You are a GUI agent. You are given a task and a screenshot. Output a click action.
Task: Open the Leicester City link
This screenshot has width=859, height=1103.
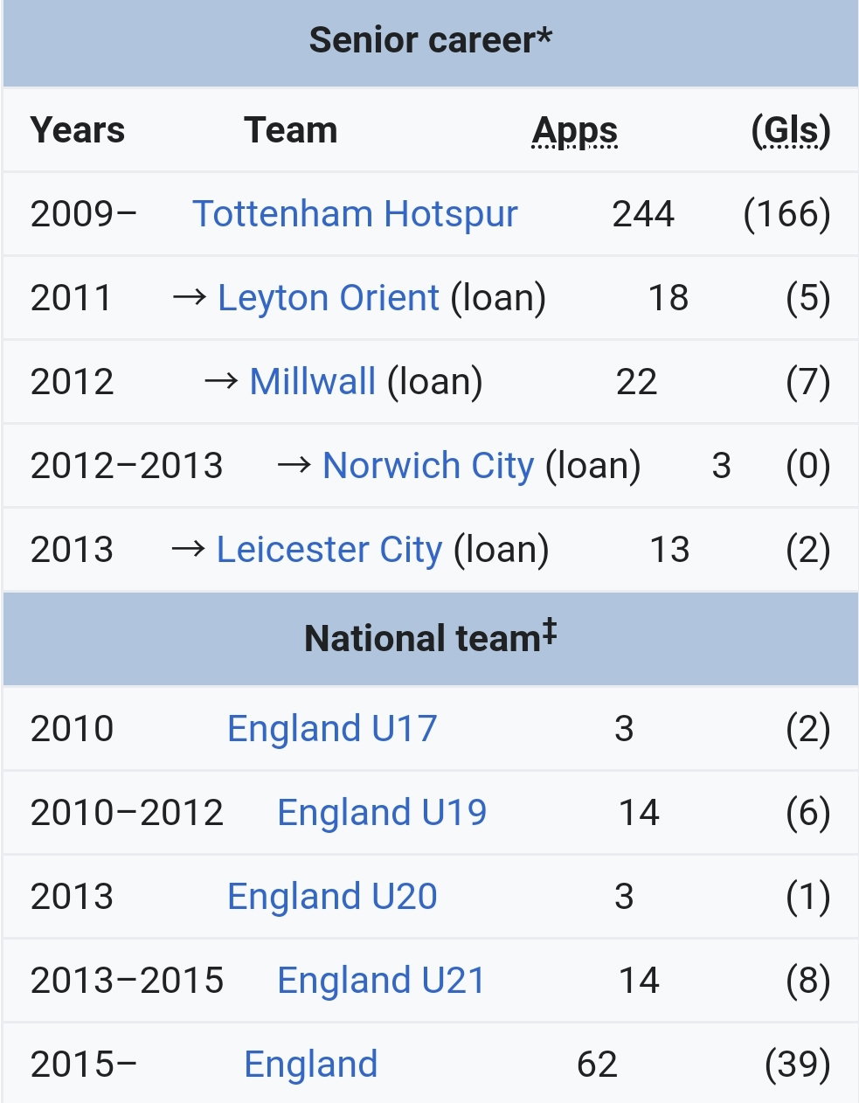[329, 550]
